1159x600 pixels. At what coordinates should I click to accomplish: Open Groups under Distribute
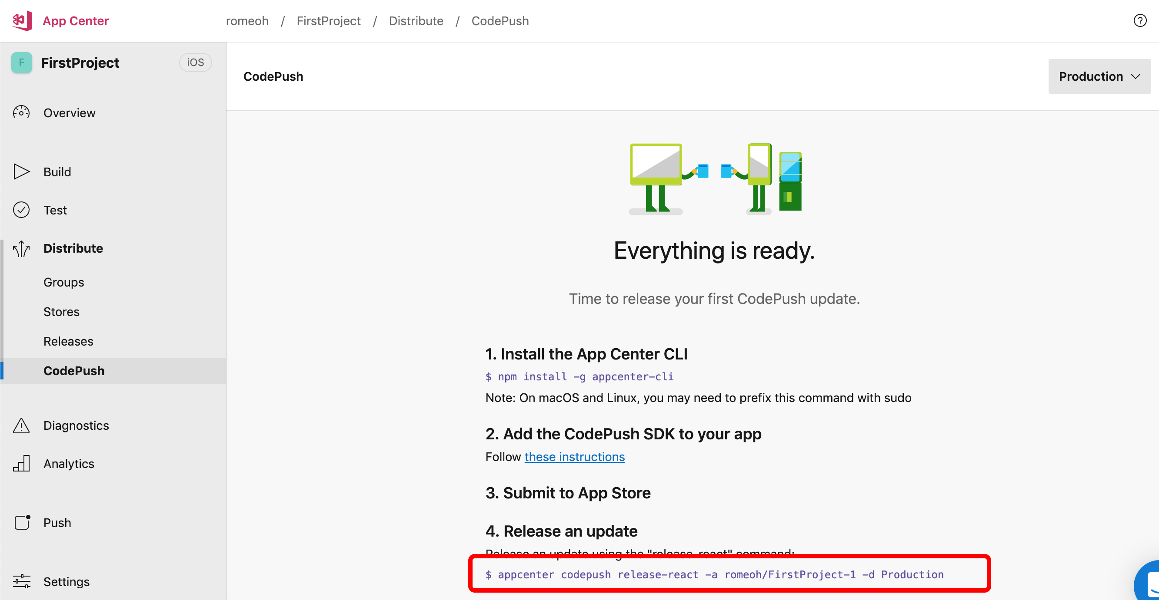point(63,282)
